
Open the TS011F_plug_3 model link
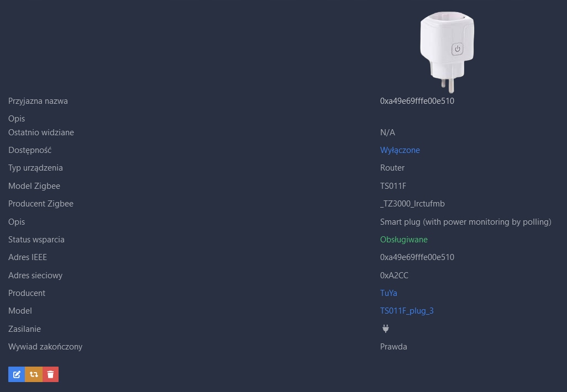(x=407, y=311)
